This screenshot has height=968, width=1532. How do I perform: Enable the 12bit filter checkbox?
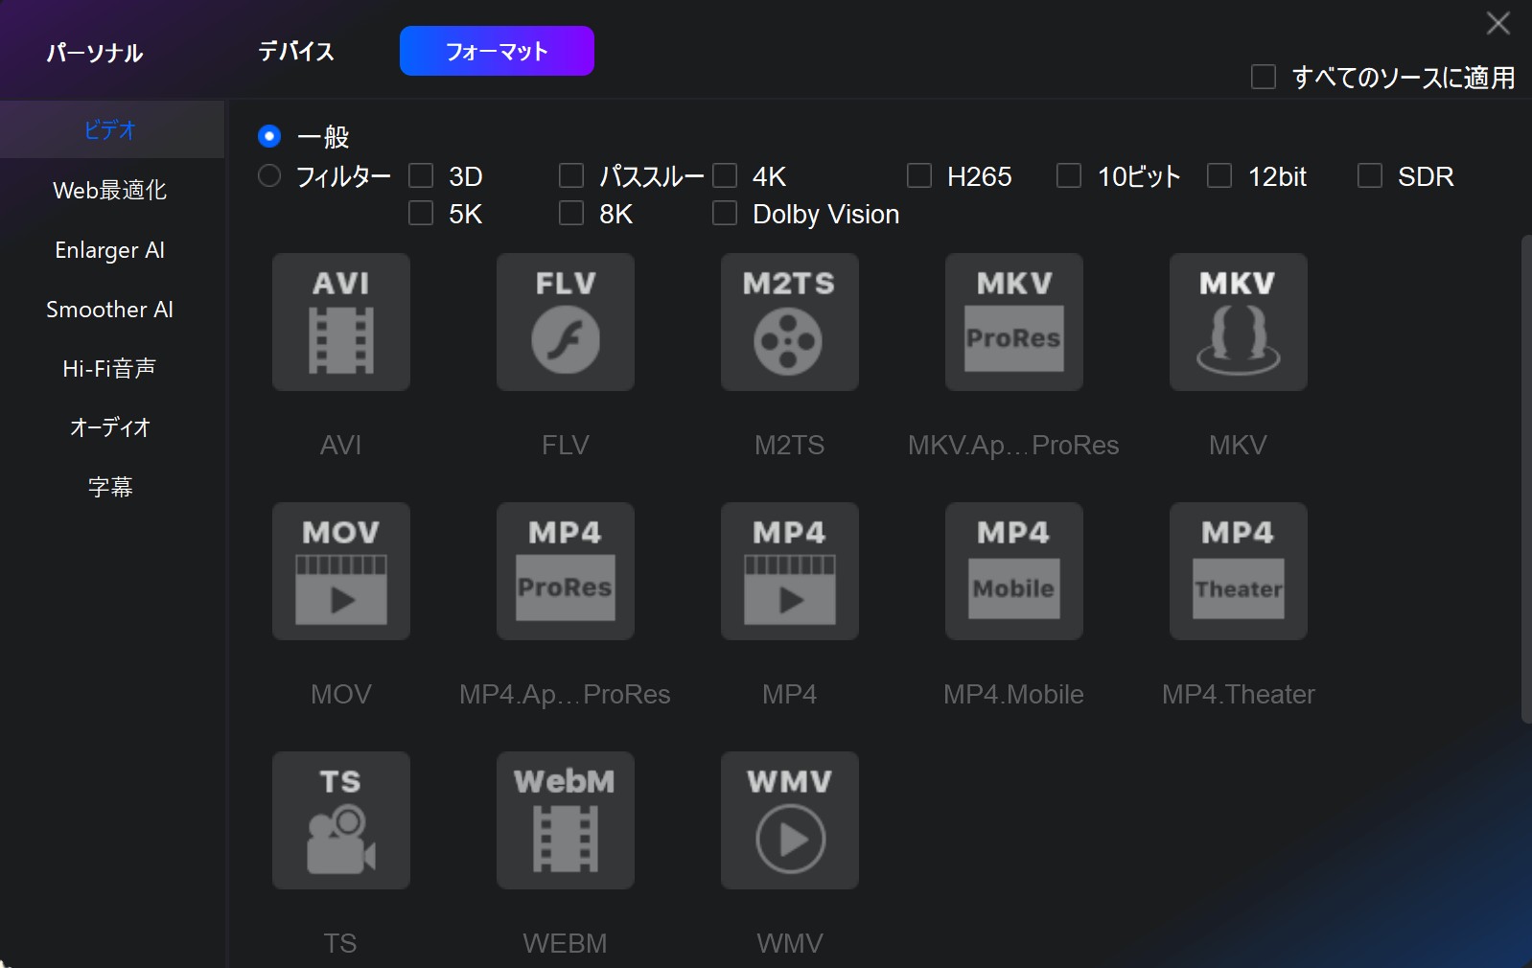click(1219, 175)
